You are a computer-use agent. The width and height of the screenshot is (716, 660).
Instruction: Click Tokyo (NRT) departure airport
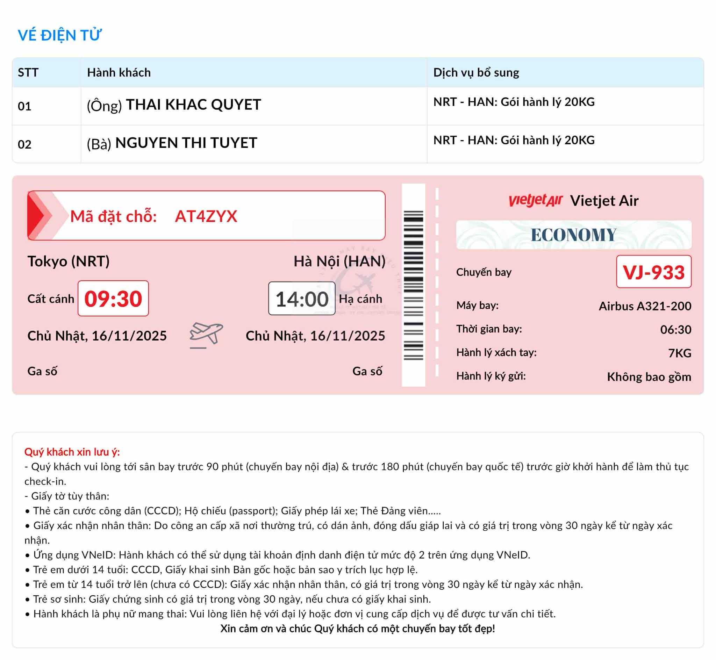pos(69,261)
